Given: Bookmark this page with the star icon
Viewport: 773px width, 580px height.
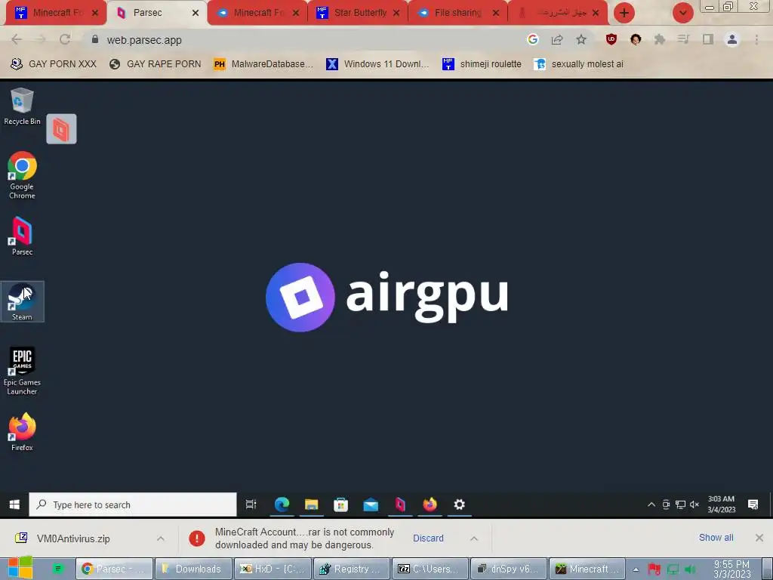Looking at the screenshot, I should (581, 39).
